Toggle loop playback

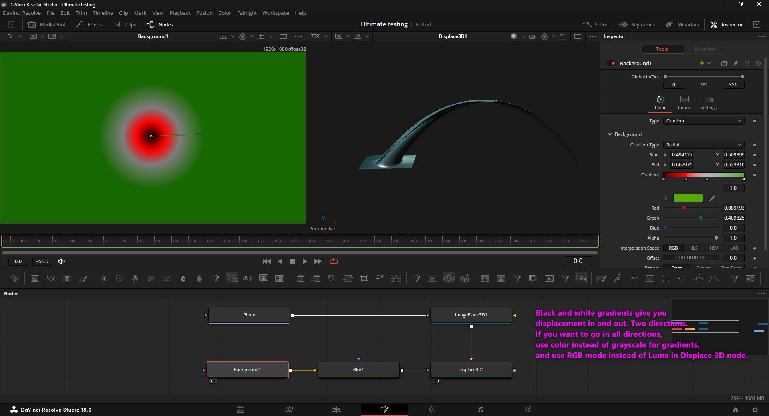(334, 261)
